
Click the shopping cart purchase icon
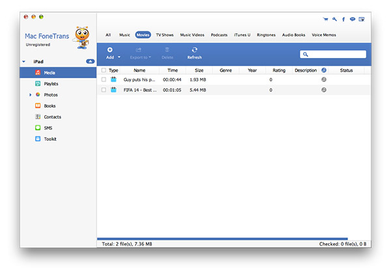click(326, 20)
